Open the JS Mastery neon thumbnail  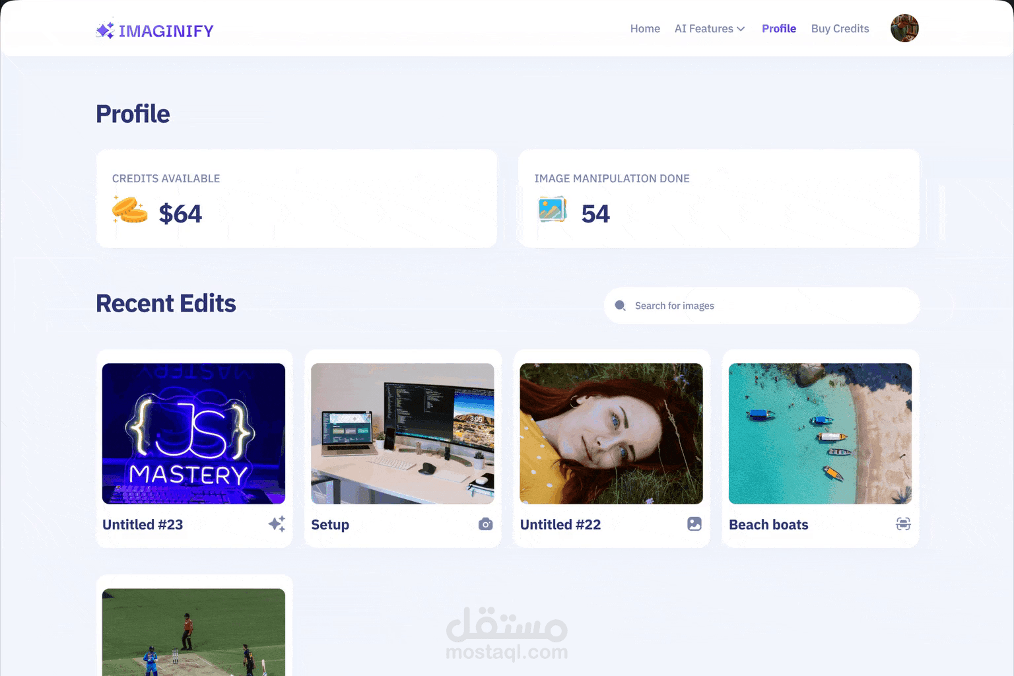193,434
